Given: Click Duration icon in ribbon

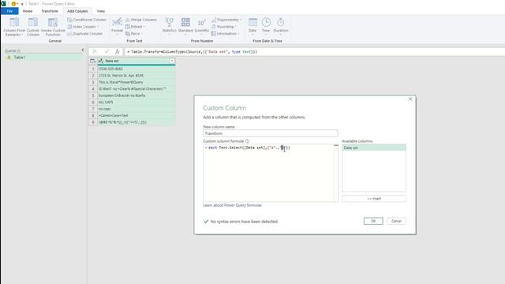Looking at the screenshot, I should point(281,22).
